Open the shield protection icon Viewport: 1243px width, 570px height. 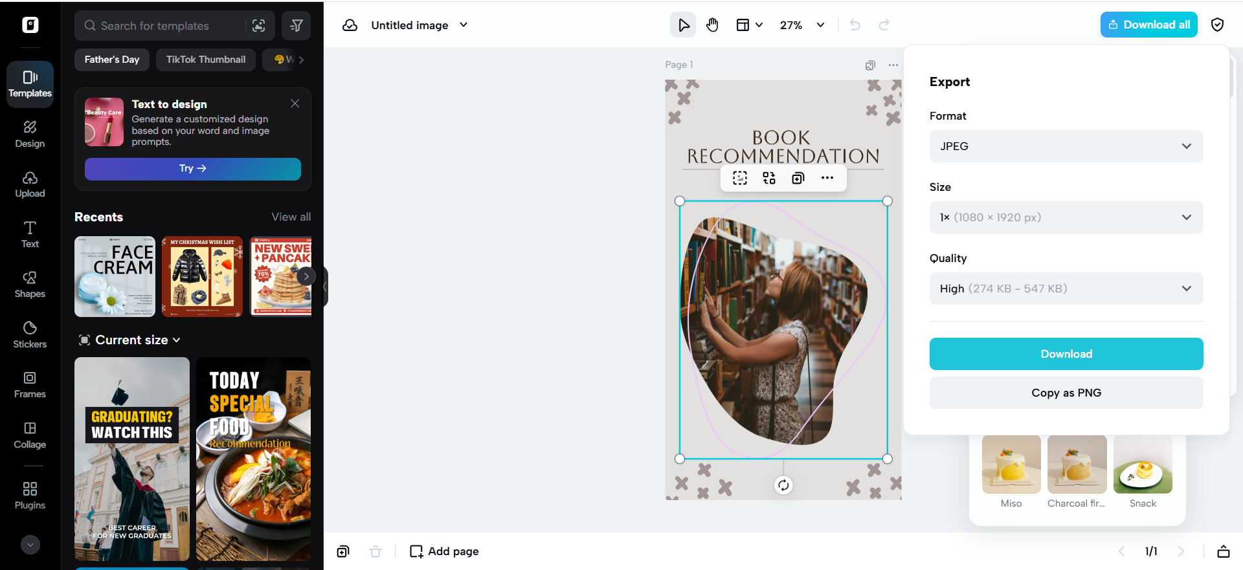(1218, 25)
